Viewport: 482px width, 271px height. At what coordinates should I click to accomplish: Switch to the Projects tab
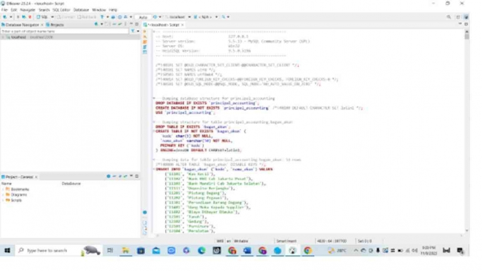[x=55, y=24]
